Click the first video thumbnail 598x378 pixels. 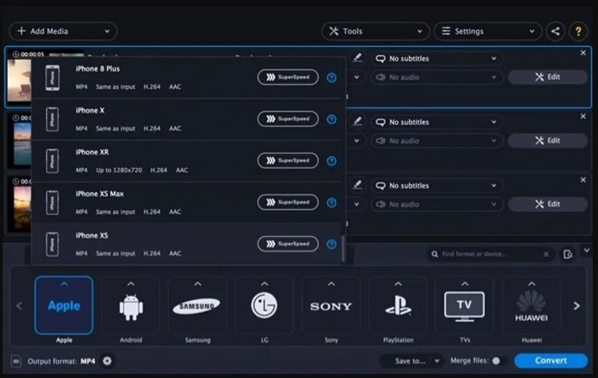pyautogui.click(x=19, y=80)
